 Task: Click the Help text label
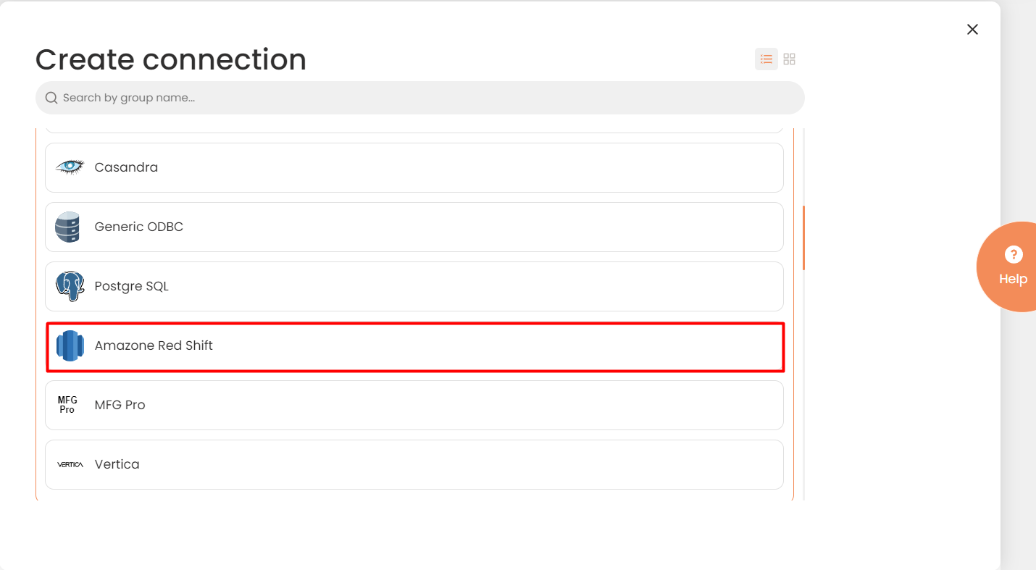tap(1013, 279)
